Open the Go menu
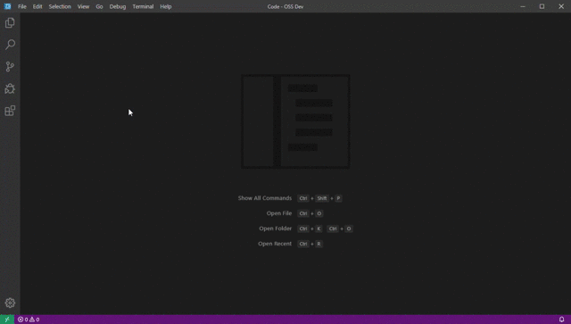Image resolution: width=571 pixels, height=324 pixels. coord(99,6)
